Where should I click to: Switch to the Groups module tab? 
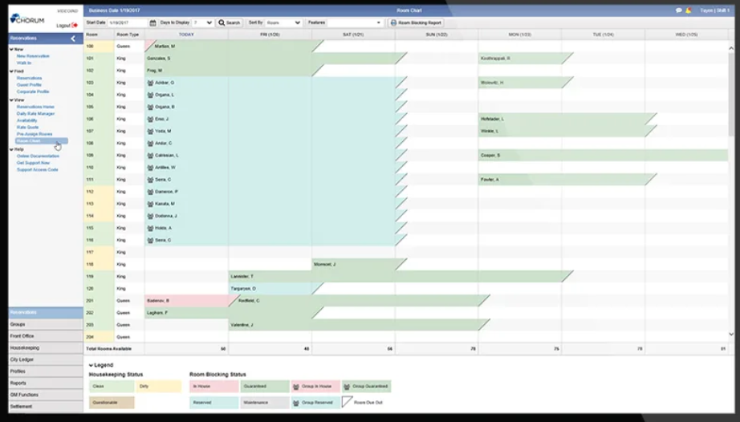46,324
